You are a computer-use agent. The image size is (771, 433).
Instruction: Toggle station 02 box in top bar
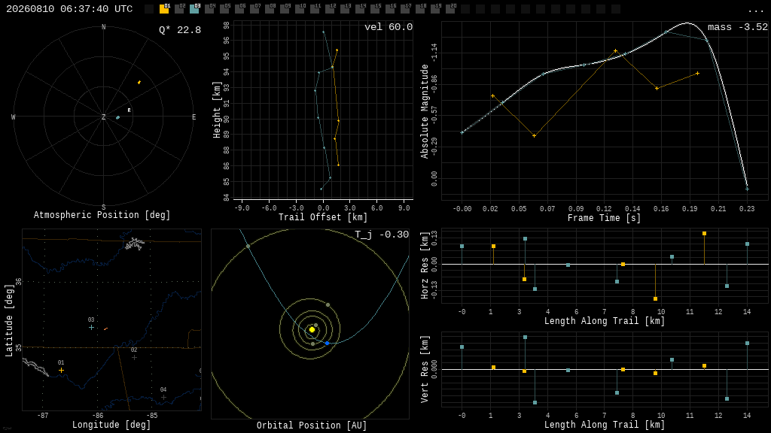[x=179, y=9]
